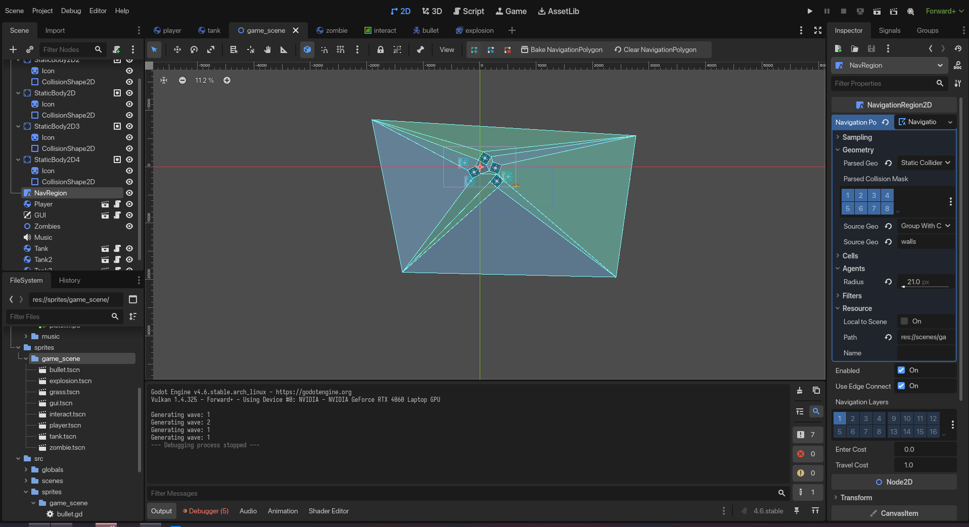The image size is (969, 527).
Task: Clear the output log
Action: [799, 390]
